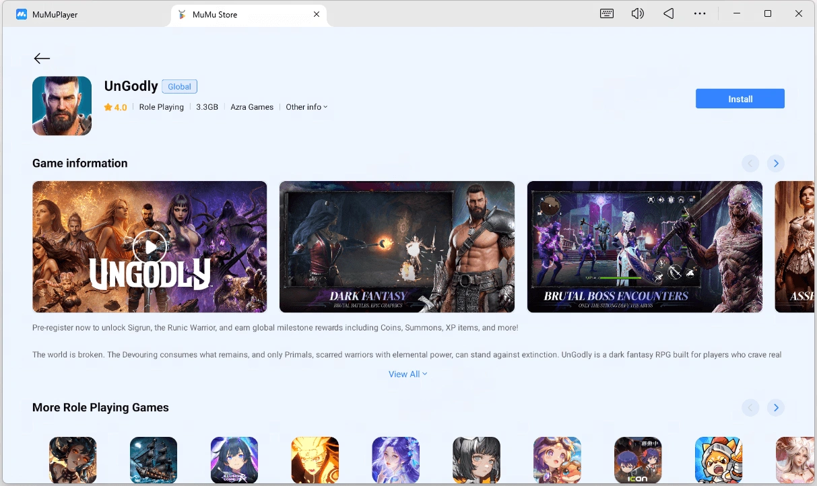The image size is (817, 486).
Task: Click the Azra Games developer name
Action: tap(252, 107)
